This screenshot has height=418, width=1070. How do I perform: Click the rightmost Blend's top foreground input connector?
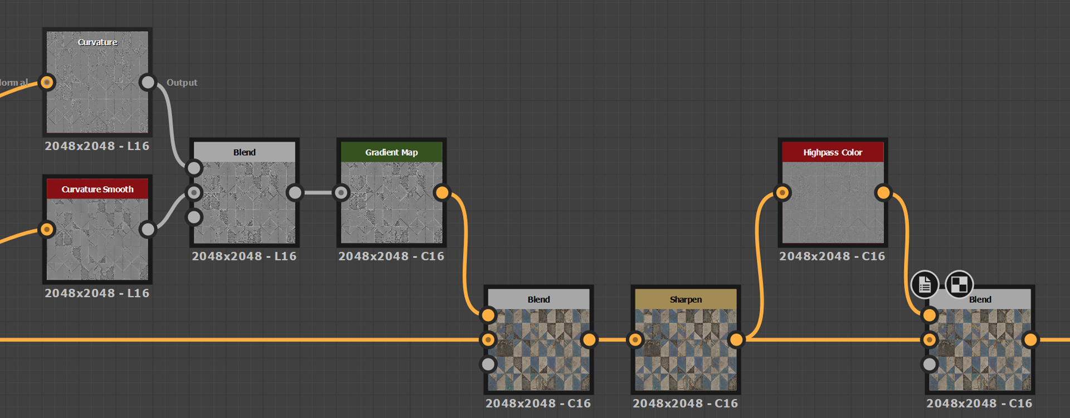(930, 315)
